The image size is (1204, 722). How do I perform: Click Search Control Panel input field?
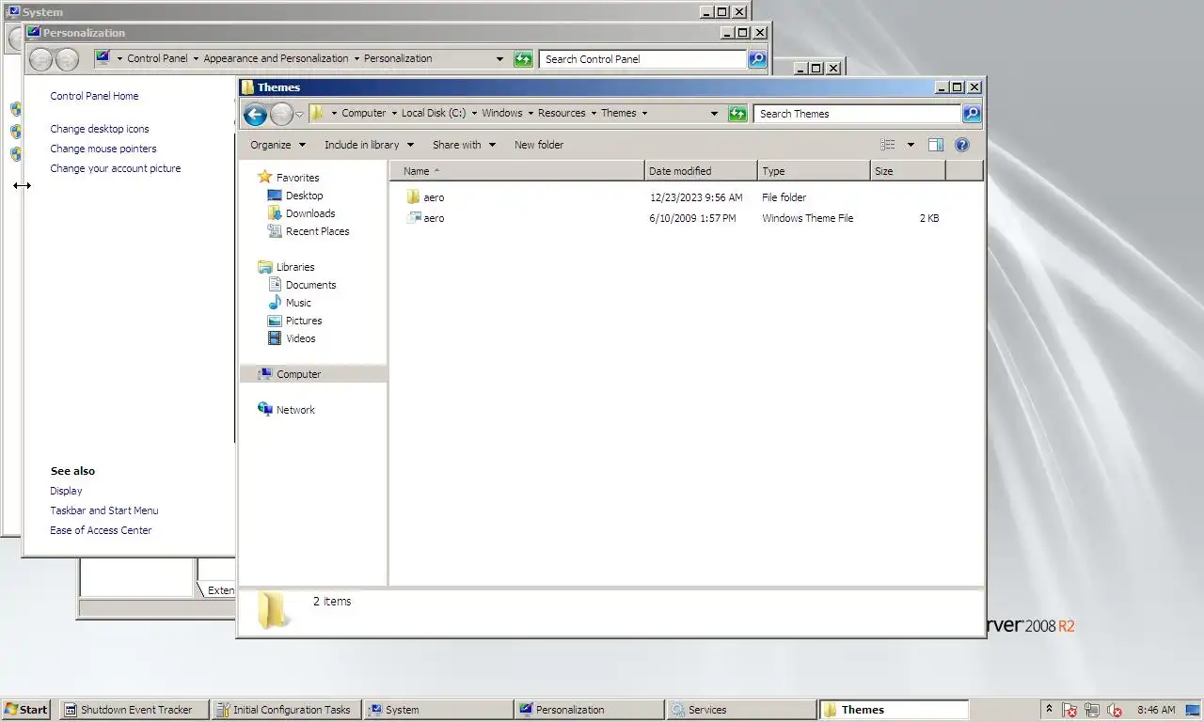643,59
